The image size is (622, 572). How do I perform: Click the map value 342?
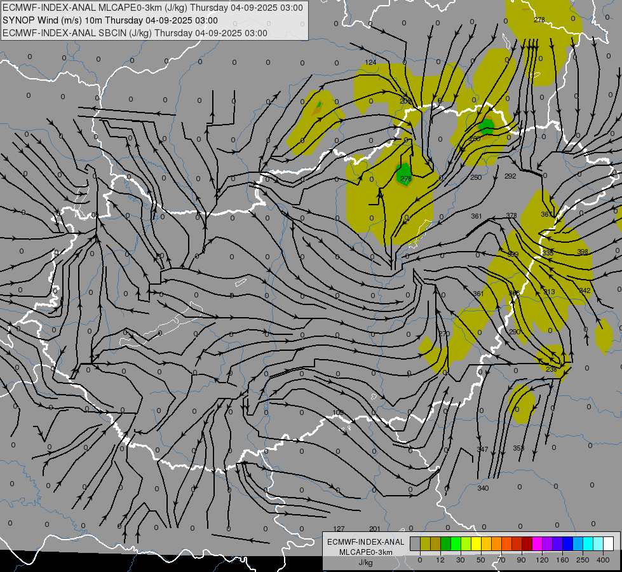tap(585, 290)
